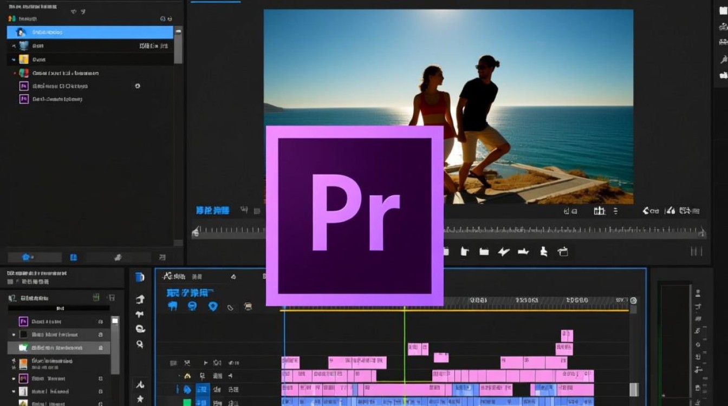Click the red-and-green icon in the project list

24,73
